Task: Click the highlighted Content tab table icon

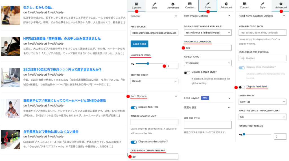Action: [x=137, y=4]
